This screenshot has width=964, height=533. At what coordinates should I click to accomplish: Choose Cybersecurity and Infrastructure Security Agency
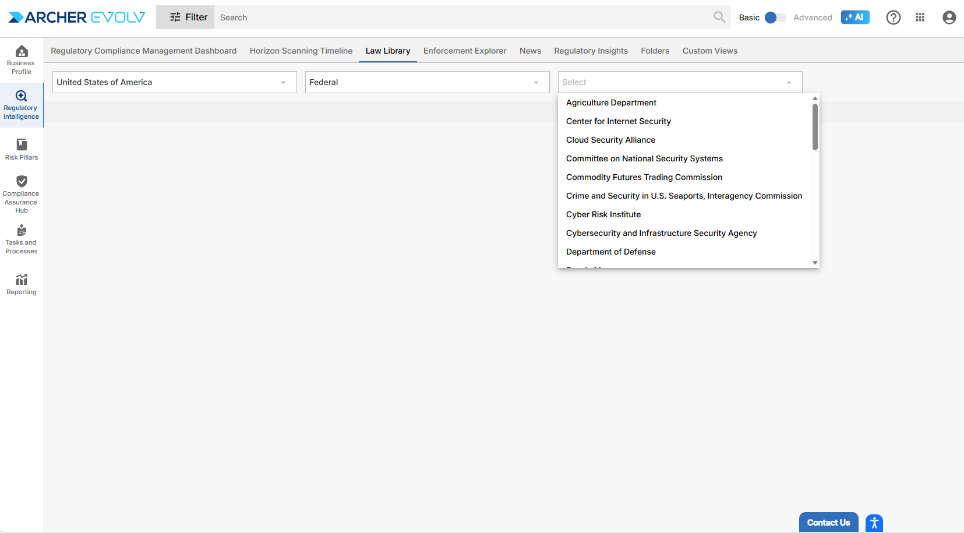point(661,233)
